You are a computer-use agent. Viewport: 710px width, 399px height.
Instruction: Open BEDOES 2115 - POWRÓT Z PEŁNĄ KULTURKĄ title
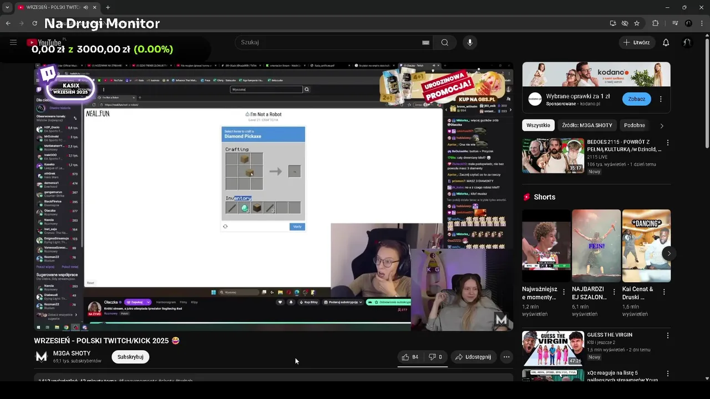point(624,146)
